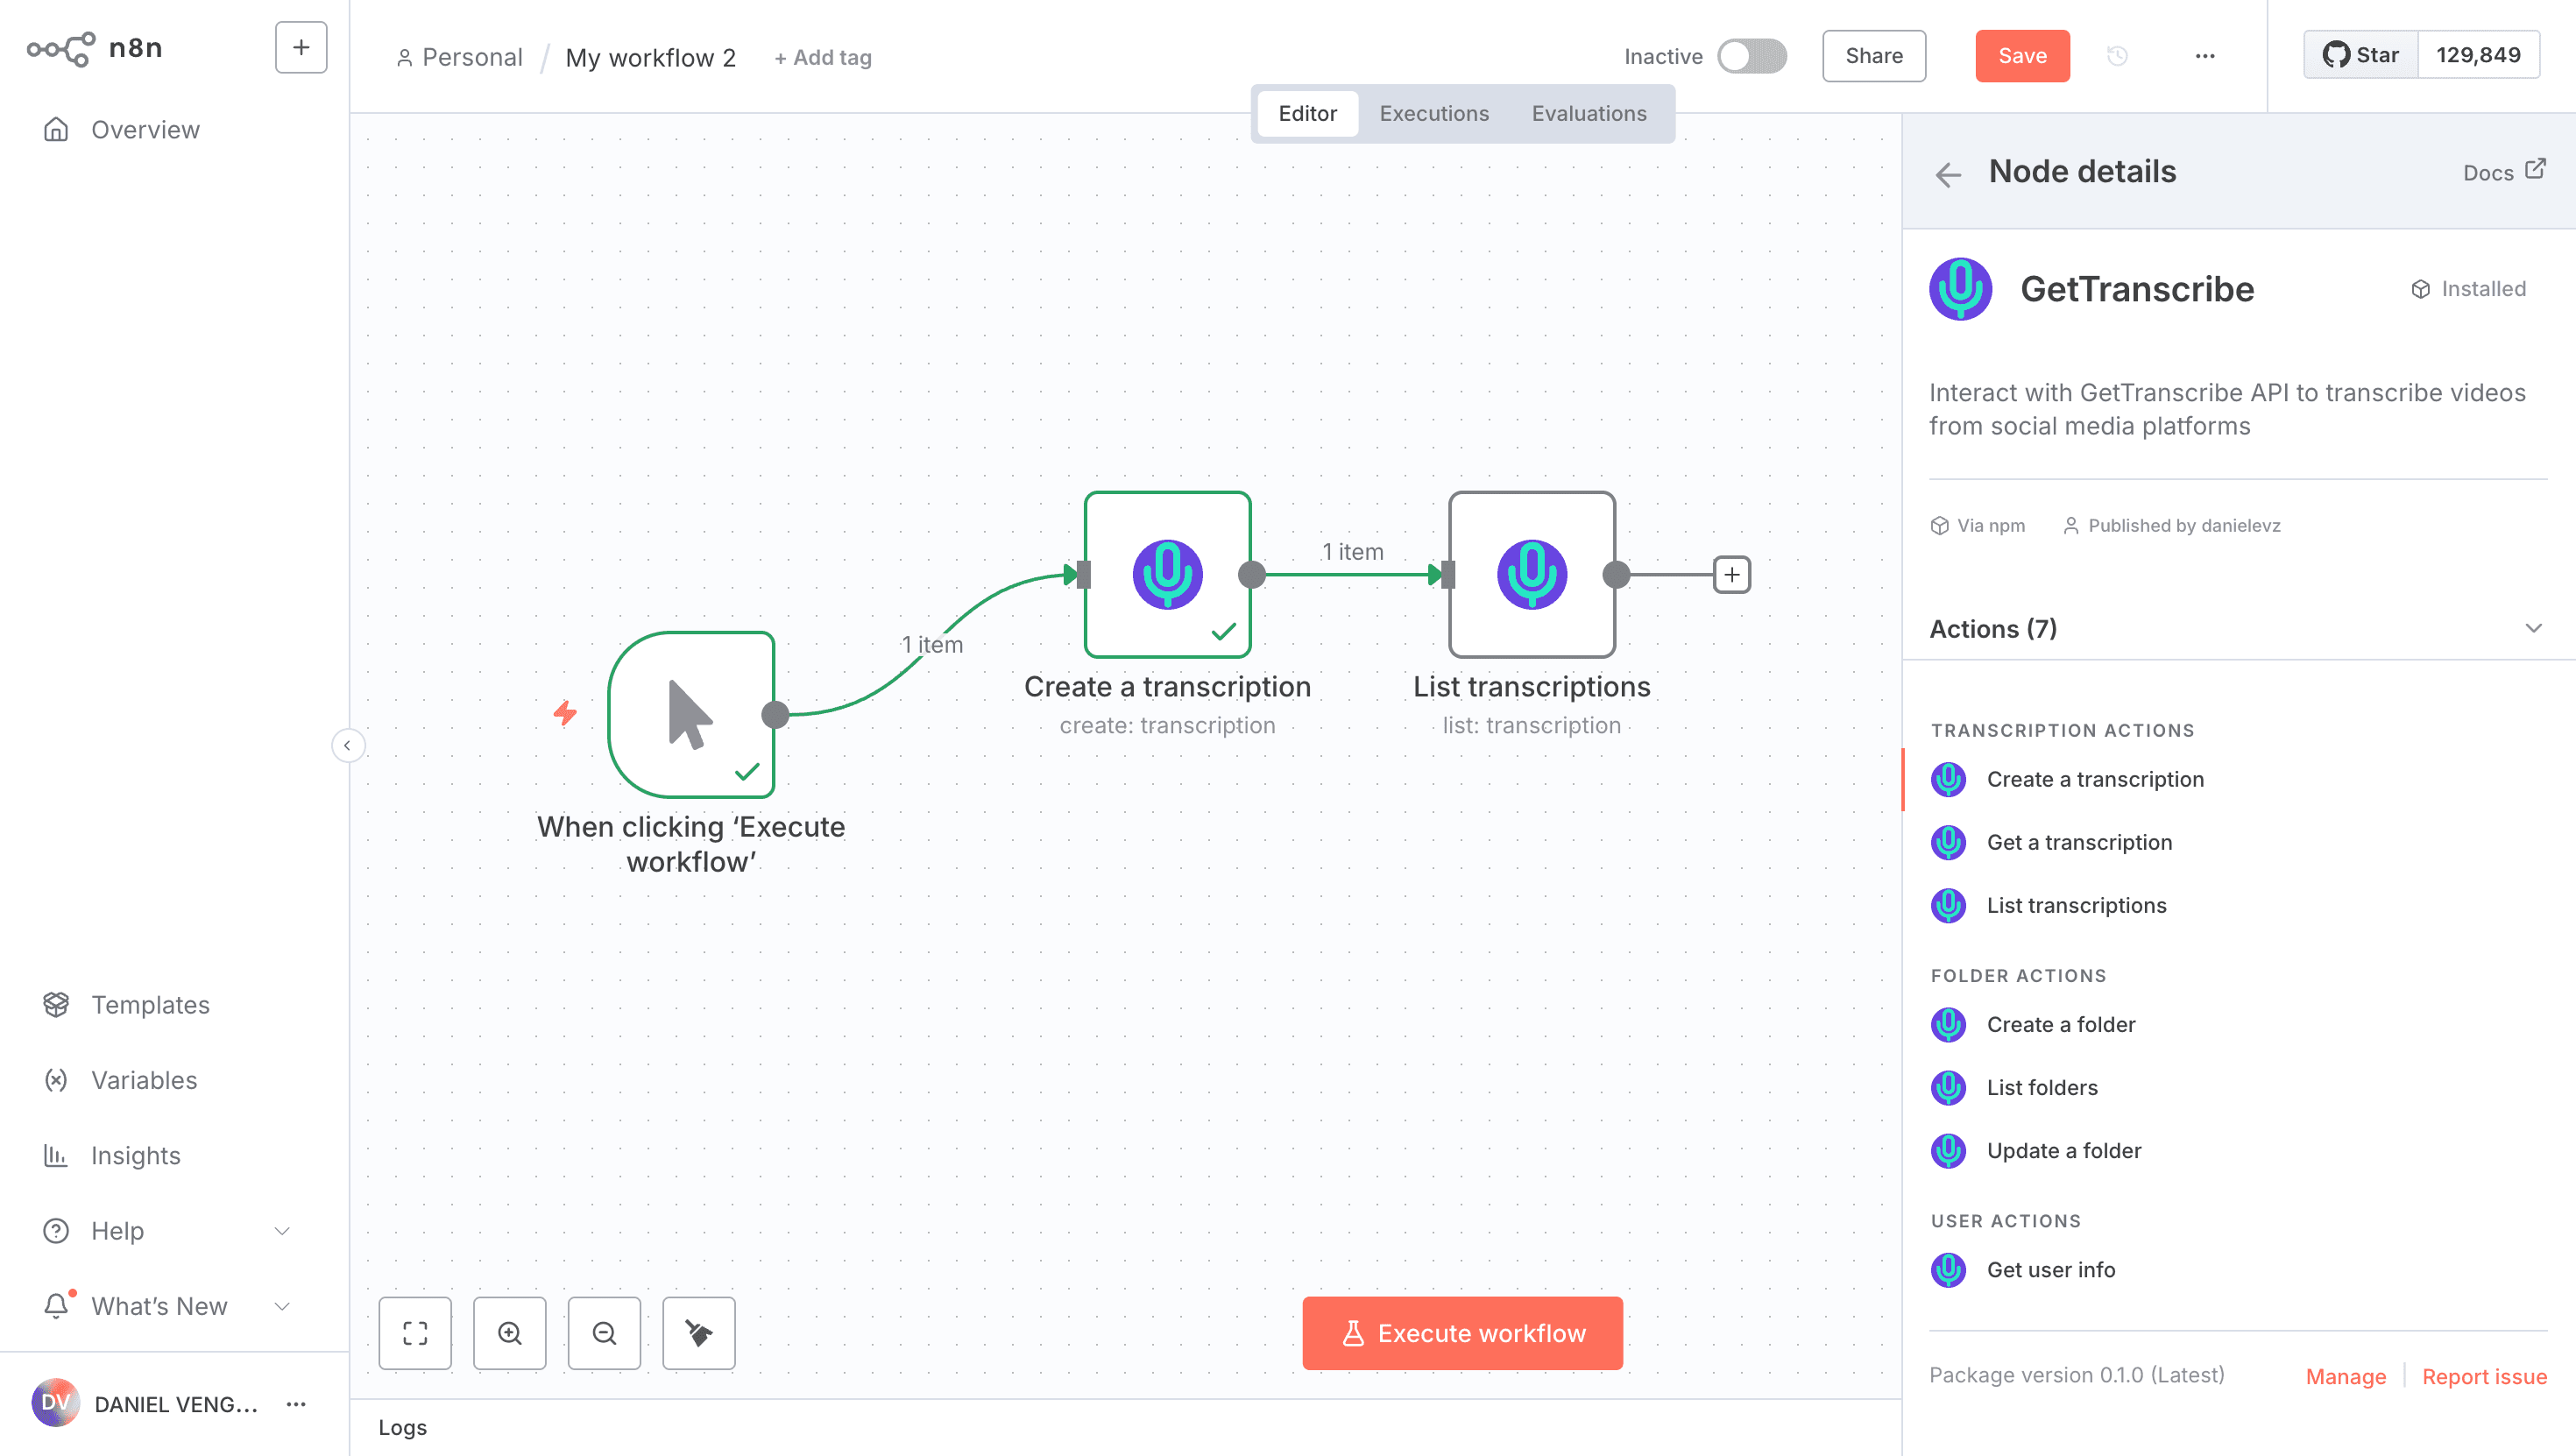Open the Evaluations tab
2576x1456 pixels.
coord(1588,113)
